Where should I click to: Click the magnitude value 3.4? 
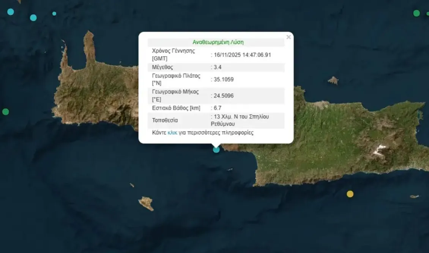pos(218,67)
